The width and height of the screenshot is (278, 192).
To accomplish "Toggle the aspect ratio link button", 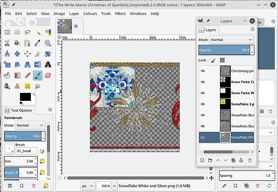I will tap(42, 172).
